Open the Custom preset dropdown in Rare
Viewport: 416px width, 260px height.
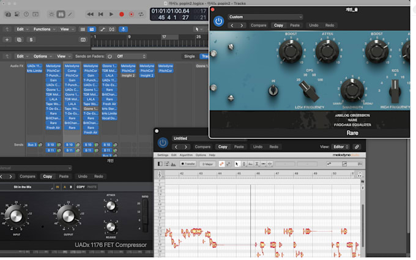265,17
